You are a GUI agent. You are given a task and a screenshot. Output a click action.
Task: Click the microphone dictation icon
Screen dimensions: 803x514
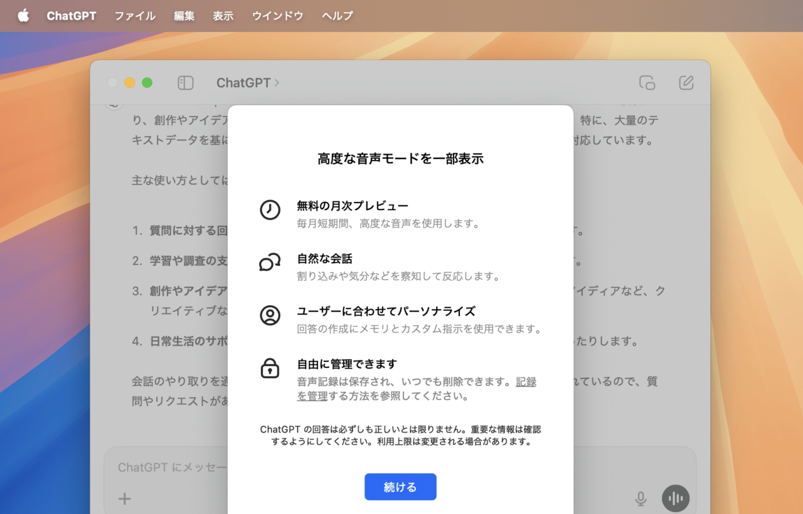pyautogui.click(x=641, y=499)
